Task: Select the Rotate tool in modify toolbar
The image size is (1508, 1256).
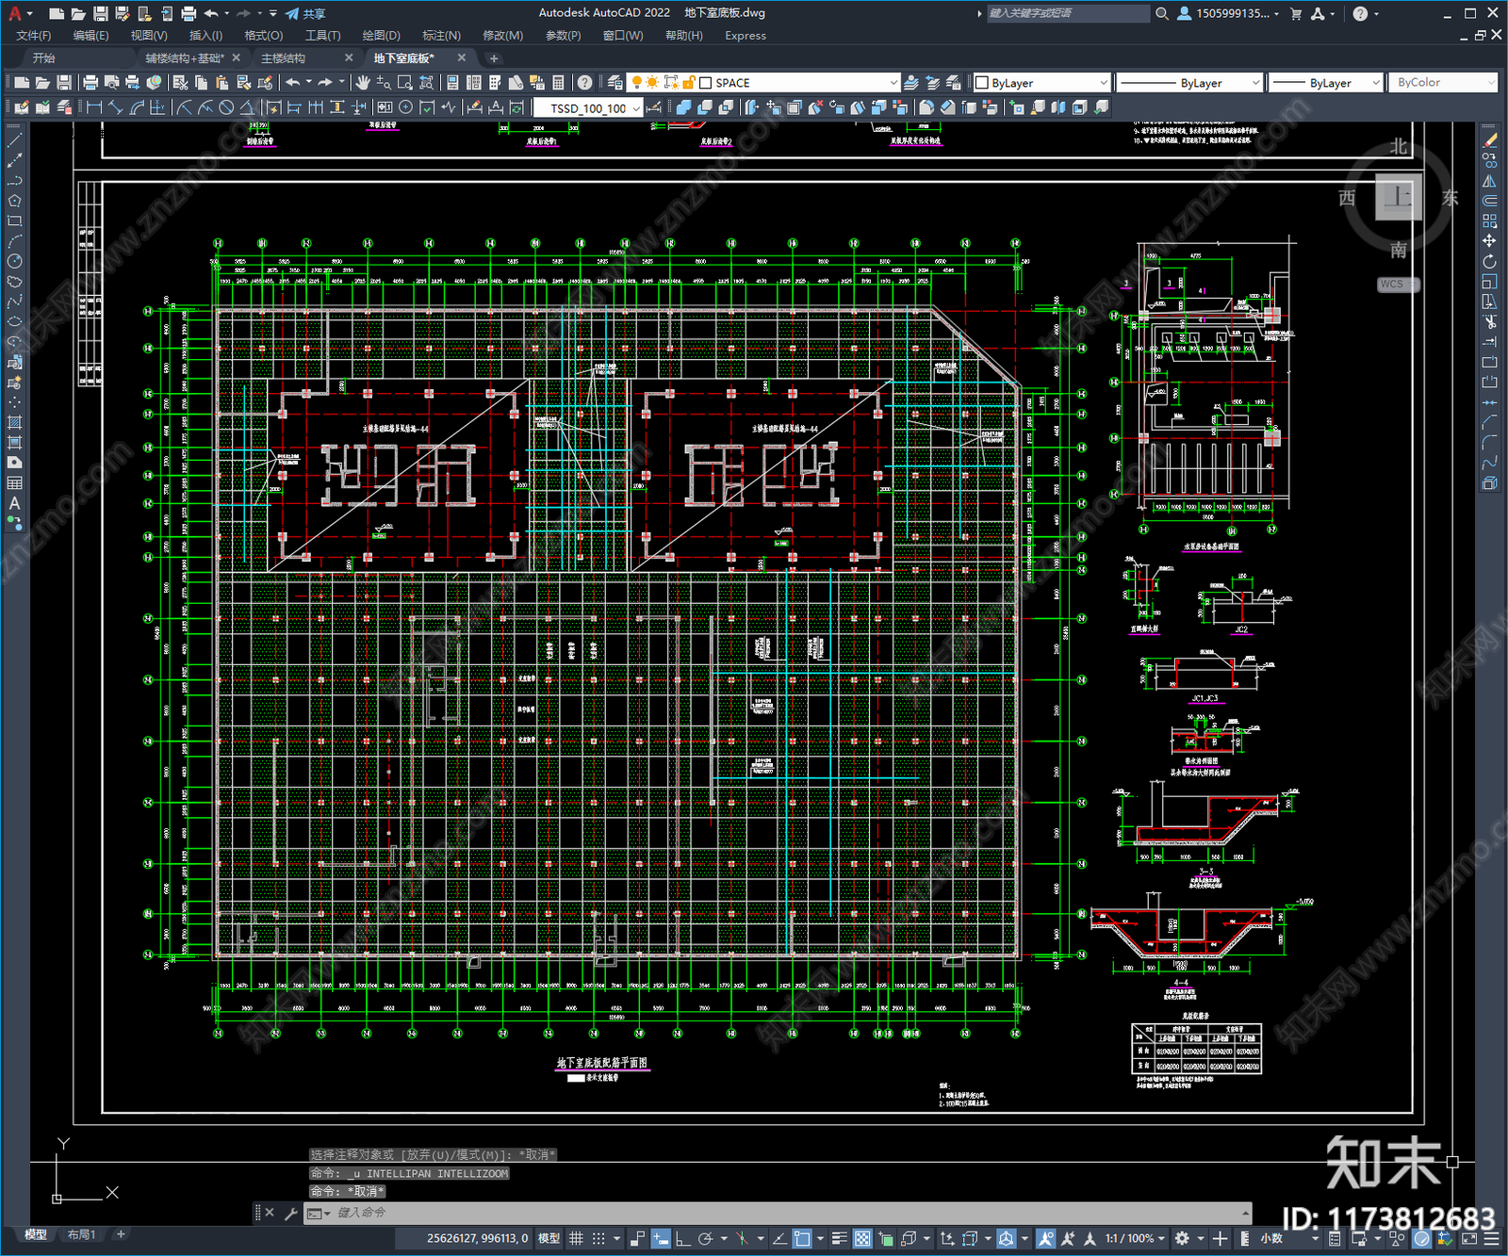Action: (1489, 262)
